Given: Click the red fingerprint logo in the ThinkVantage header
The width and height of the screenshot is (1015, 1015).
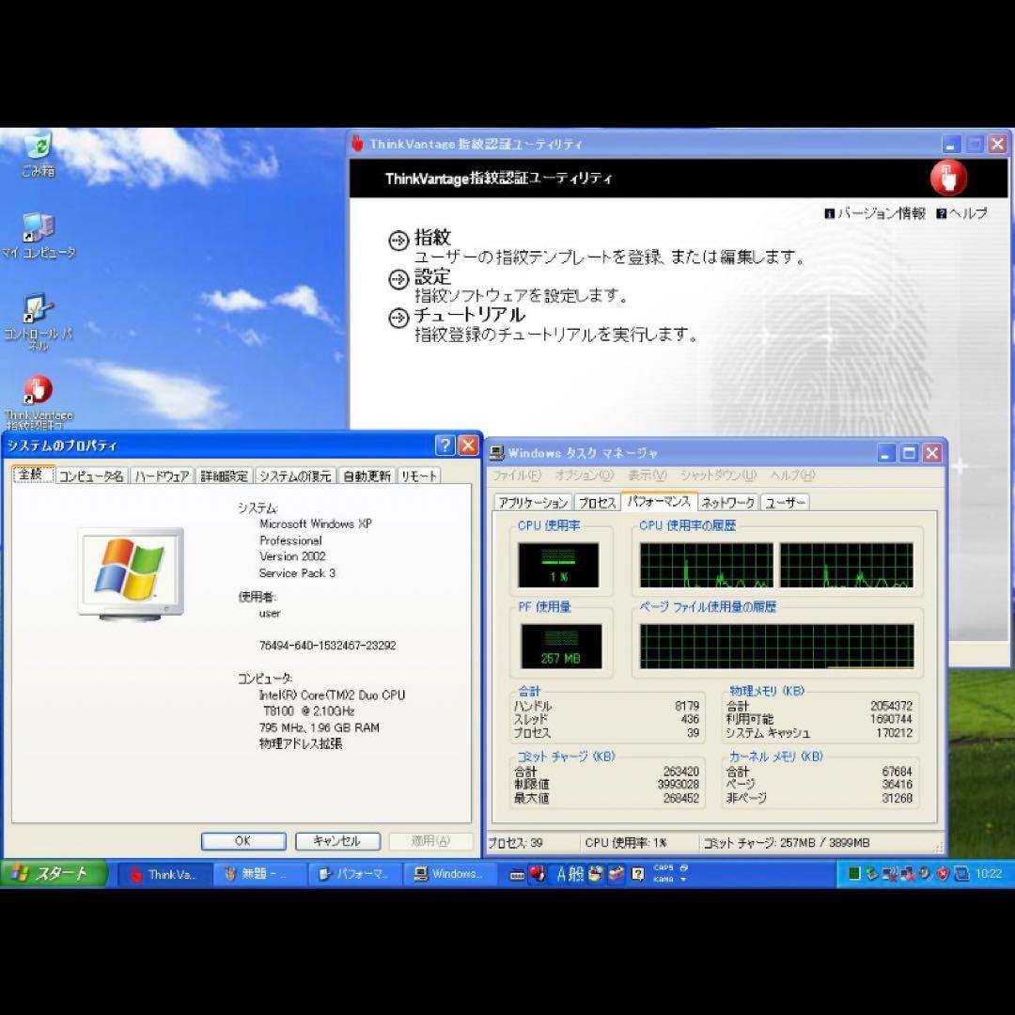Looking at the screenshot, I should [x=948, y=178].
